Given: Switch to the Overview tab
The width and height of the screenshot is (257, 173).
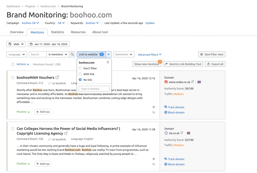Looking at the screenshot, I should (17, 32).
